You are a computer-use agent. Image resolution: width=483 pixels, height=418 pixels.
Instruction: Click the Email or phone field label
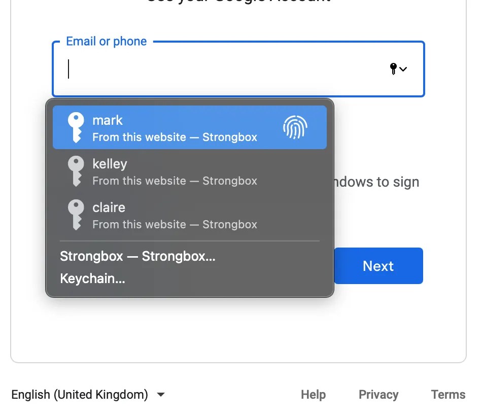(106, 41)
